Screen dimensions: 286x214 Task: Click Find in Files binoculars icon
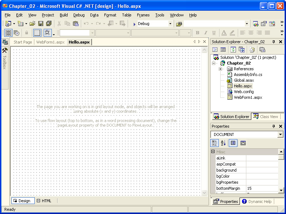click(x=179, y=24)
